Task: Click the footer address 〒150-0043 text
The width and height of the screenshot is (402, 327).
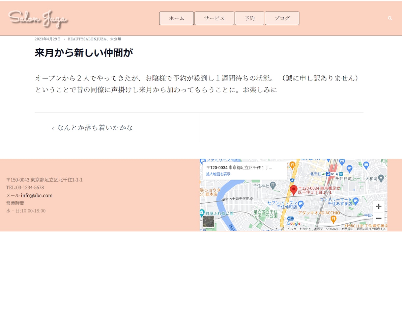Action: point(44,180)
